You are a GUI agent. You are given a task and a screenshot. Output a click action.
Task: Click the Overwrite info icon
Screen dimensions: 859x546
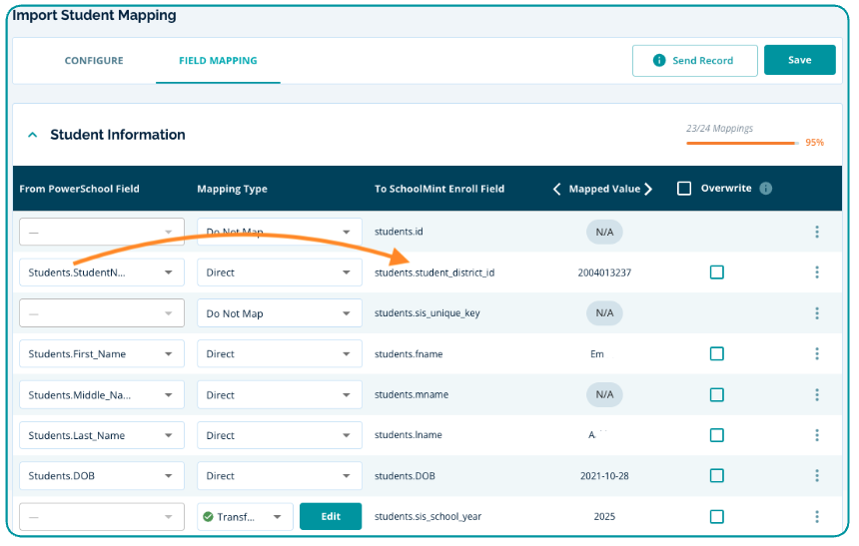click(x=765, y=189)
